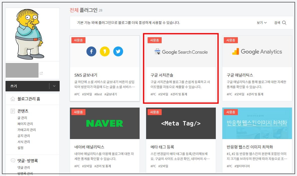Screen dimensions: 297x176
Task: Expand the 쓰기 button dropdown arrow
Action: pyautogui.click(x=54, y=86)
